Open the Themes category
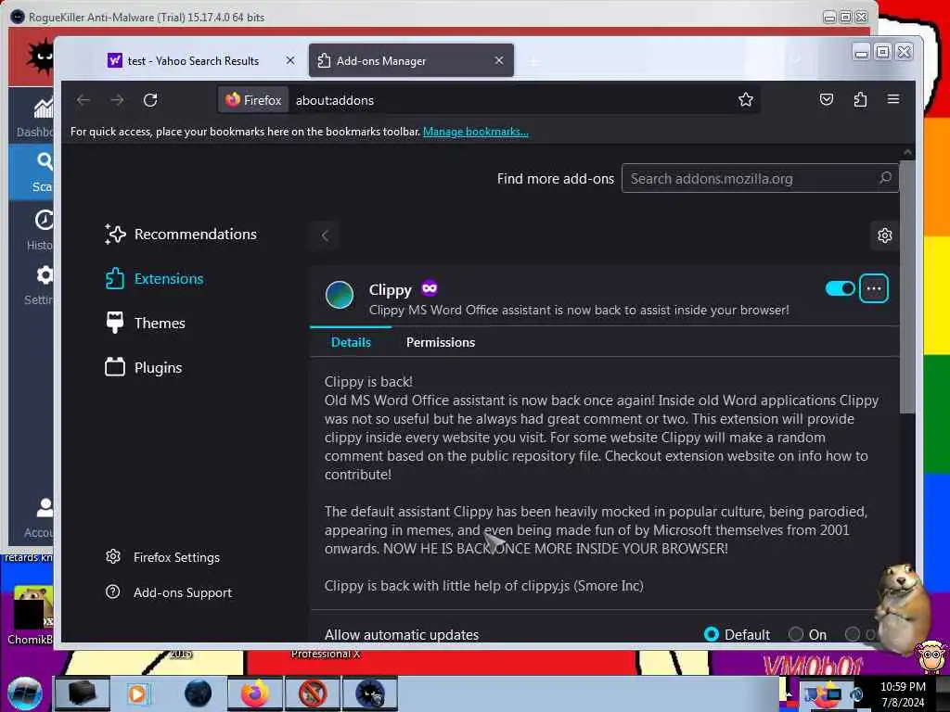The height and width of the screenshot is (712, 950). 145,323
